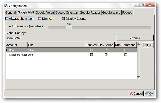The width and height of the screenshot is (161, 103).
Task: Click Inbox in the New row
Action: point(31,50)
